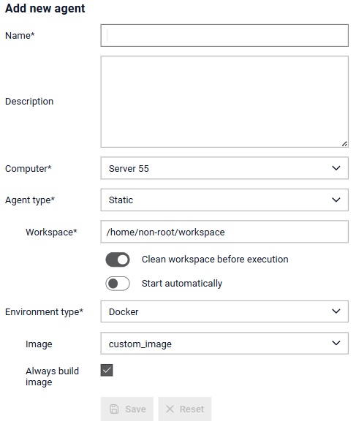Open the Static agent type dropdown
Viewport: 356px width, 435px height.
(x=224, y=200)
